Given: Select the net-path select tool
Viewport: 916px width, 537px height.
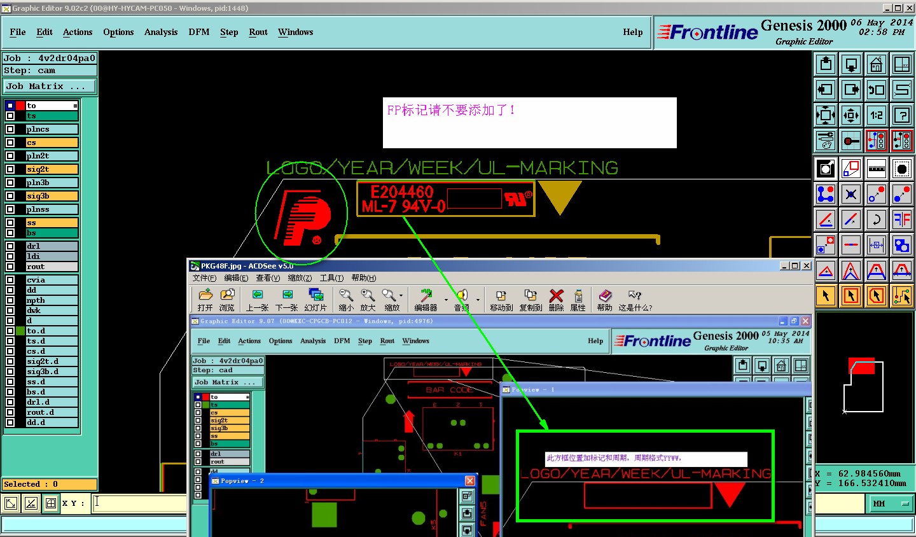Looking at the screenshot, I should [x=902, y=296].
